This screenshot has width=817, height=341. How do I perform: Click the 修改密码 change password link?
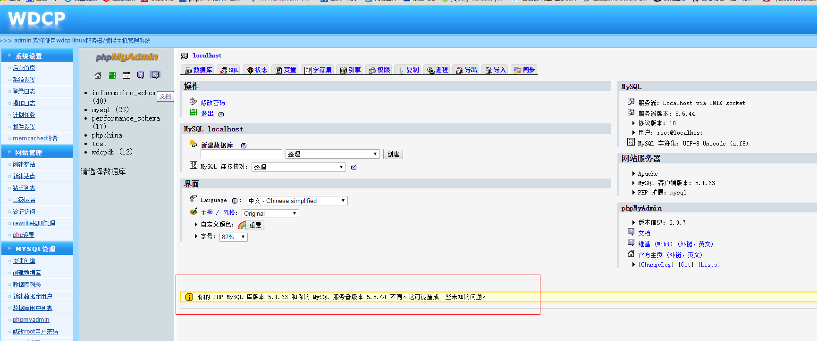[x=213, y=103]
